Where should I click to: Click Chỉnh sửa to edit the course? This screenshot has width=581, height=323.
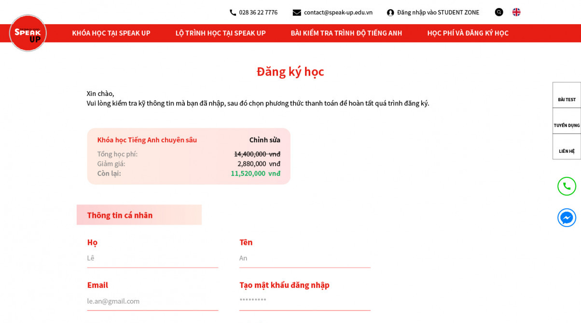click(264, 140)
